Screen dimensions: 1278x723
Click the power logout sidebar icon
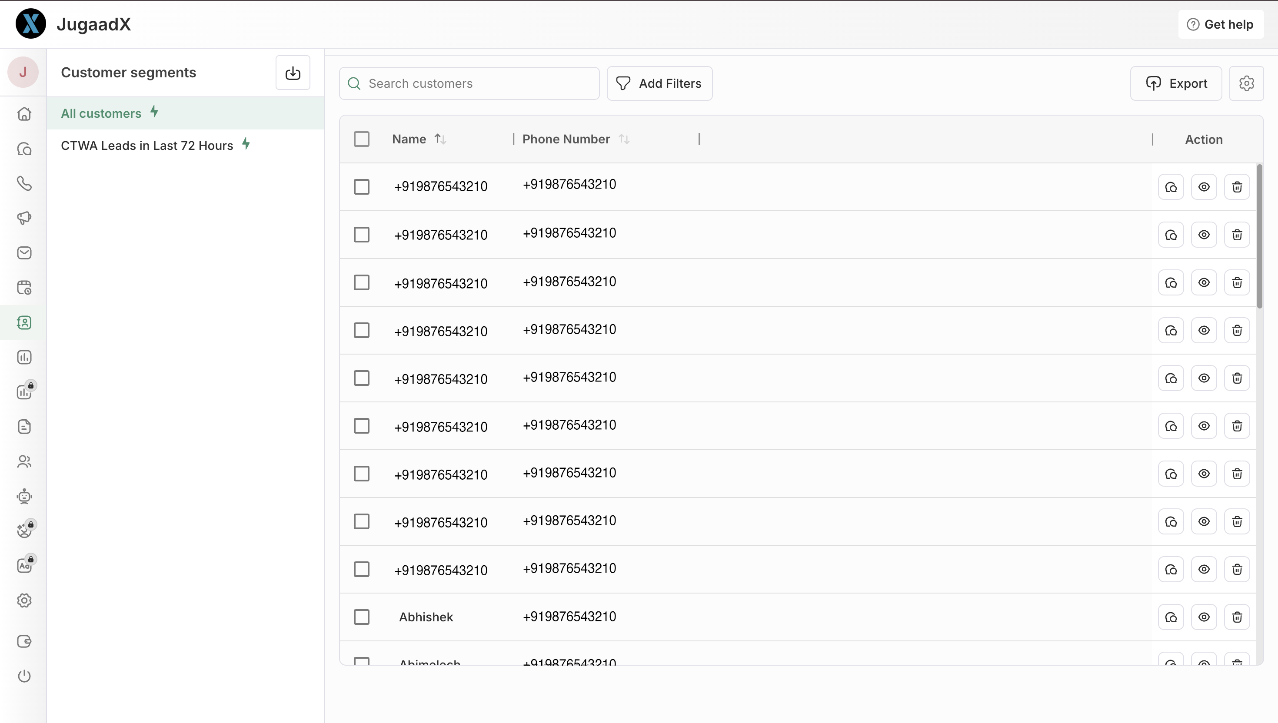tap(24, 676)
